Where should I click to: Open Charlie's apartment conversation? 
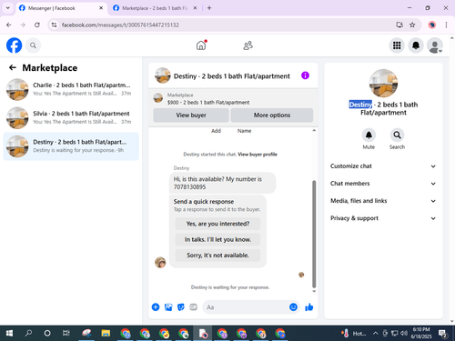click(x=71, y=89)
